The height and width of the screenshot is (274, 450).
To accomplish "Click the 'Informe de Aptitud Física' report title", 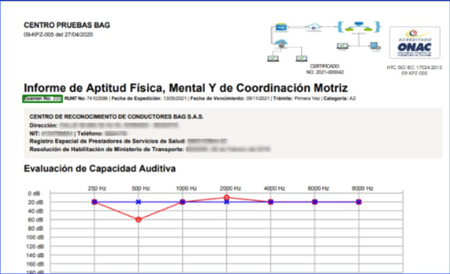I will pyautogui.click(x=185, y=88).
